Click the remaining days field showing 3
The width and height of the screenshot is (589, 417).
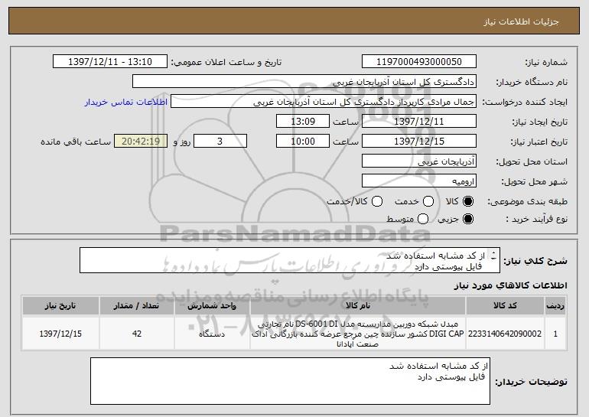[x=220, y=142]
